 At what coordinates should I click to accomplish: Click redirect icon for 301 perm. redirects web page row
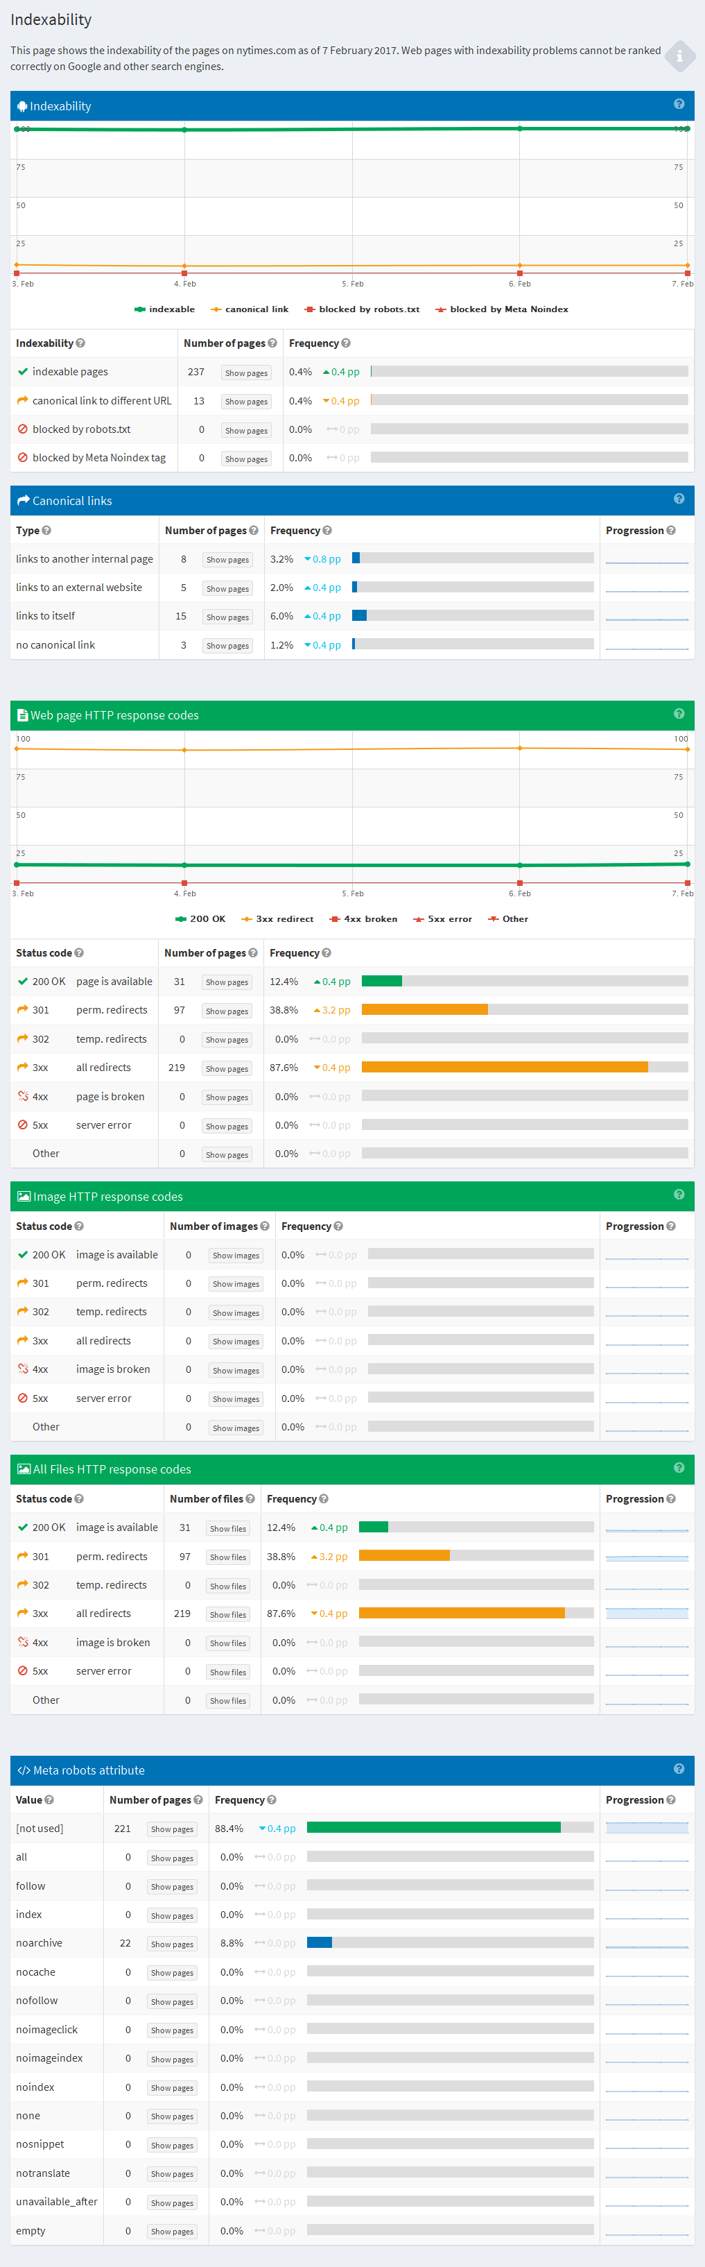23,1009
